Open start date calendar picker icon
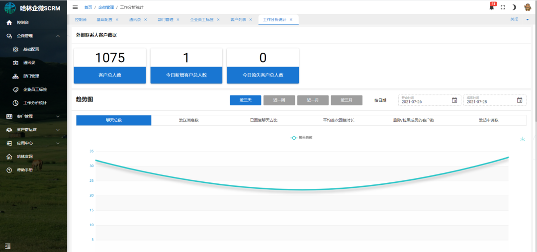The width and height of the screenshot is (537, 252). (x=454, y=100)
